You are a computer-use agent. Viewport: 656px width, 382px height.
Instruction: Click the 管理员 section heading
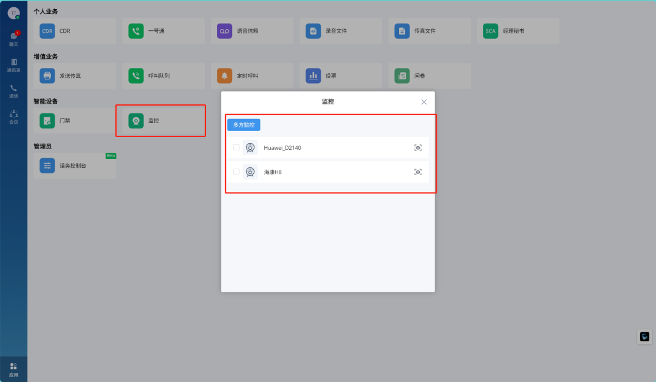[43, 146]
